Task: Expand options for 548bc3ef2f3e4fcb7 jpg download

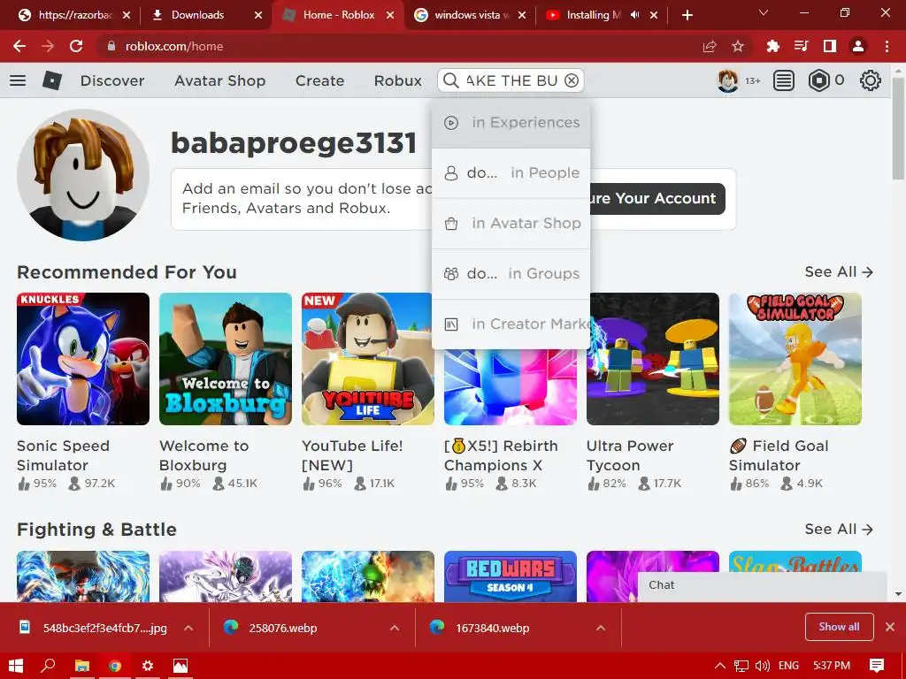Action: click(x=188, y=628)
